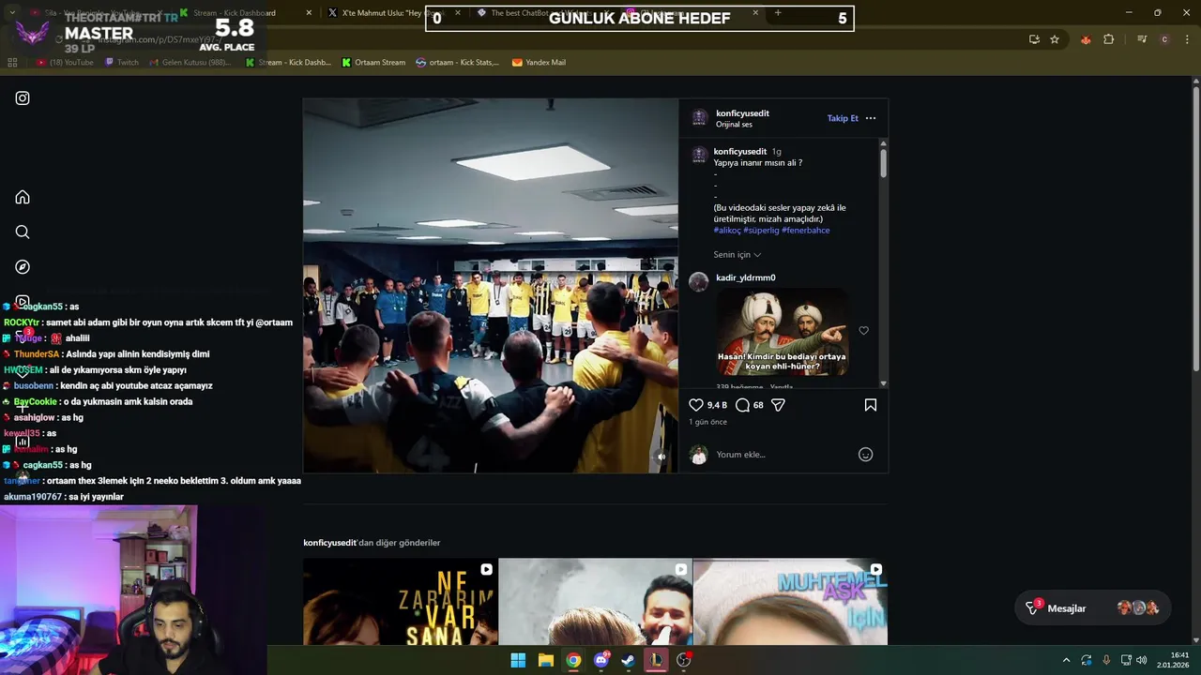Save post with bookmark icon
The height and width of the screenshot is (675, 1201).
[871, 405]
